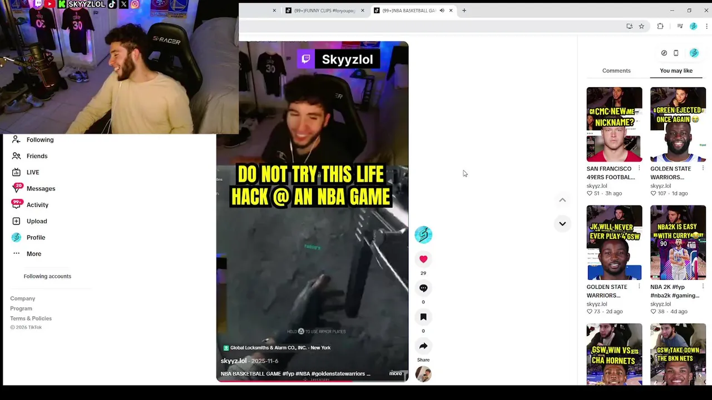Go to next video with down chevron
712x400 pixels.
click(562, 223)
